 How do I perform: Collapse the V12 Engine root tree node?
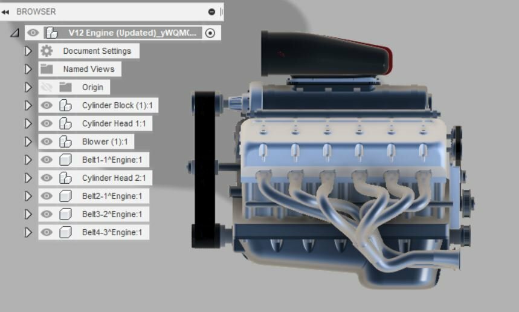point(15,33)
